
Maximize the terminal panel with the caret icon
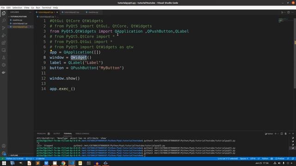[x=290, y=134]
